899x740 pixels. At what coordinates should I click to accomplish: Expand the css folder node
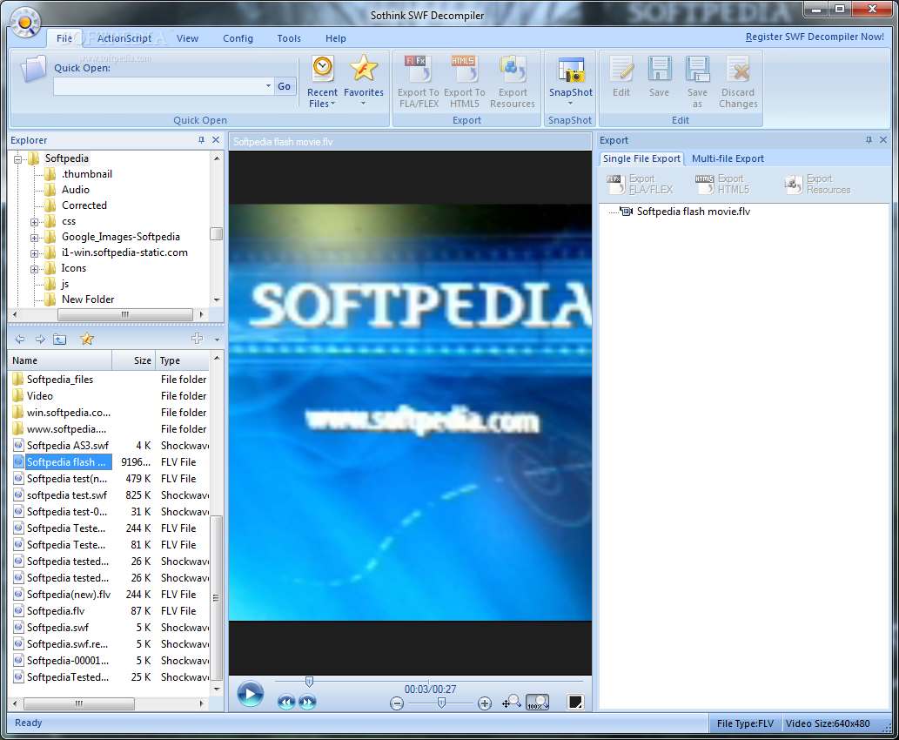tap(35, 223)
